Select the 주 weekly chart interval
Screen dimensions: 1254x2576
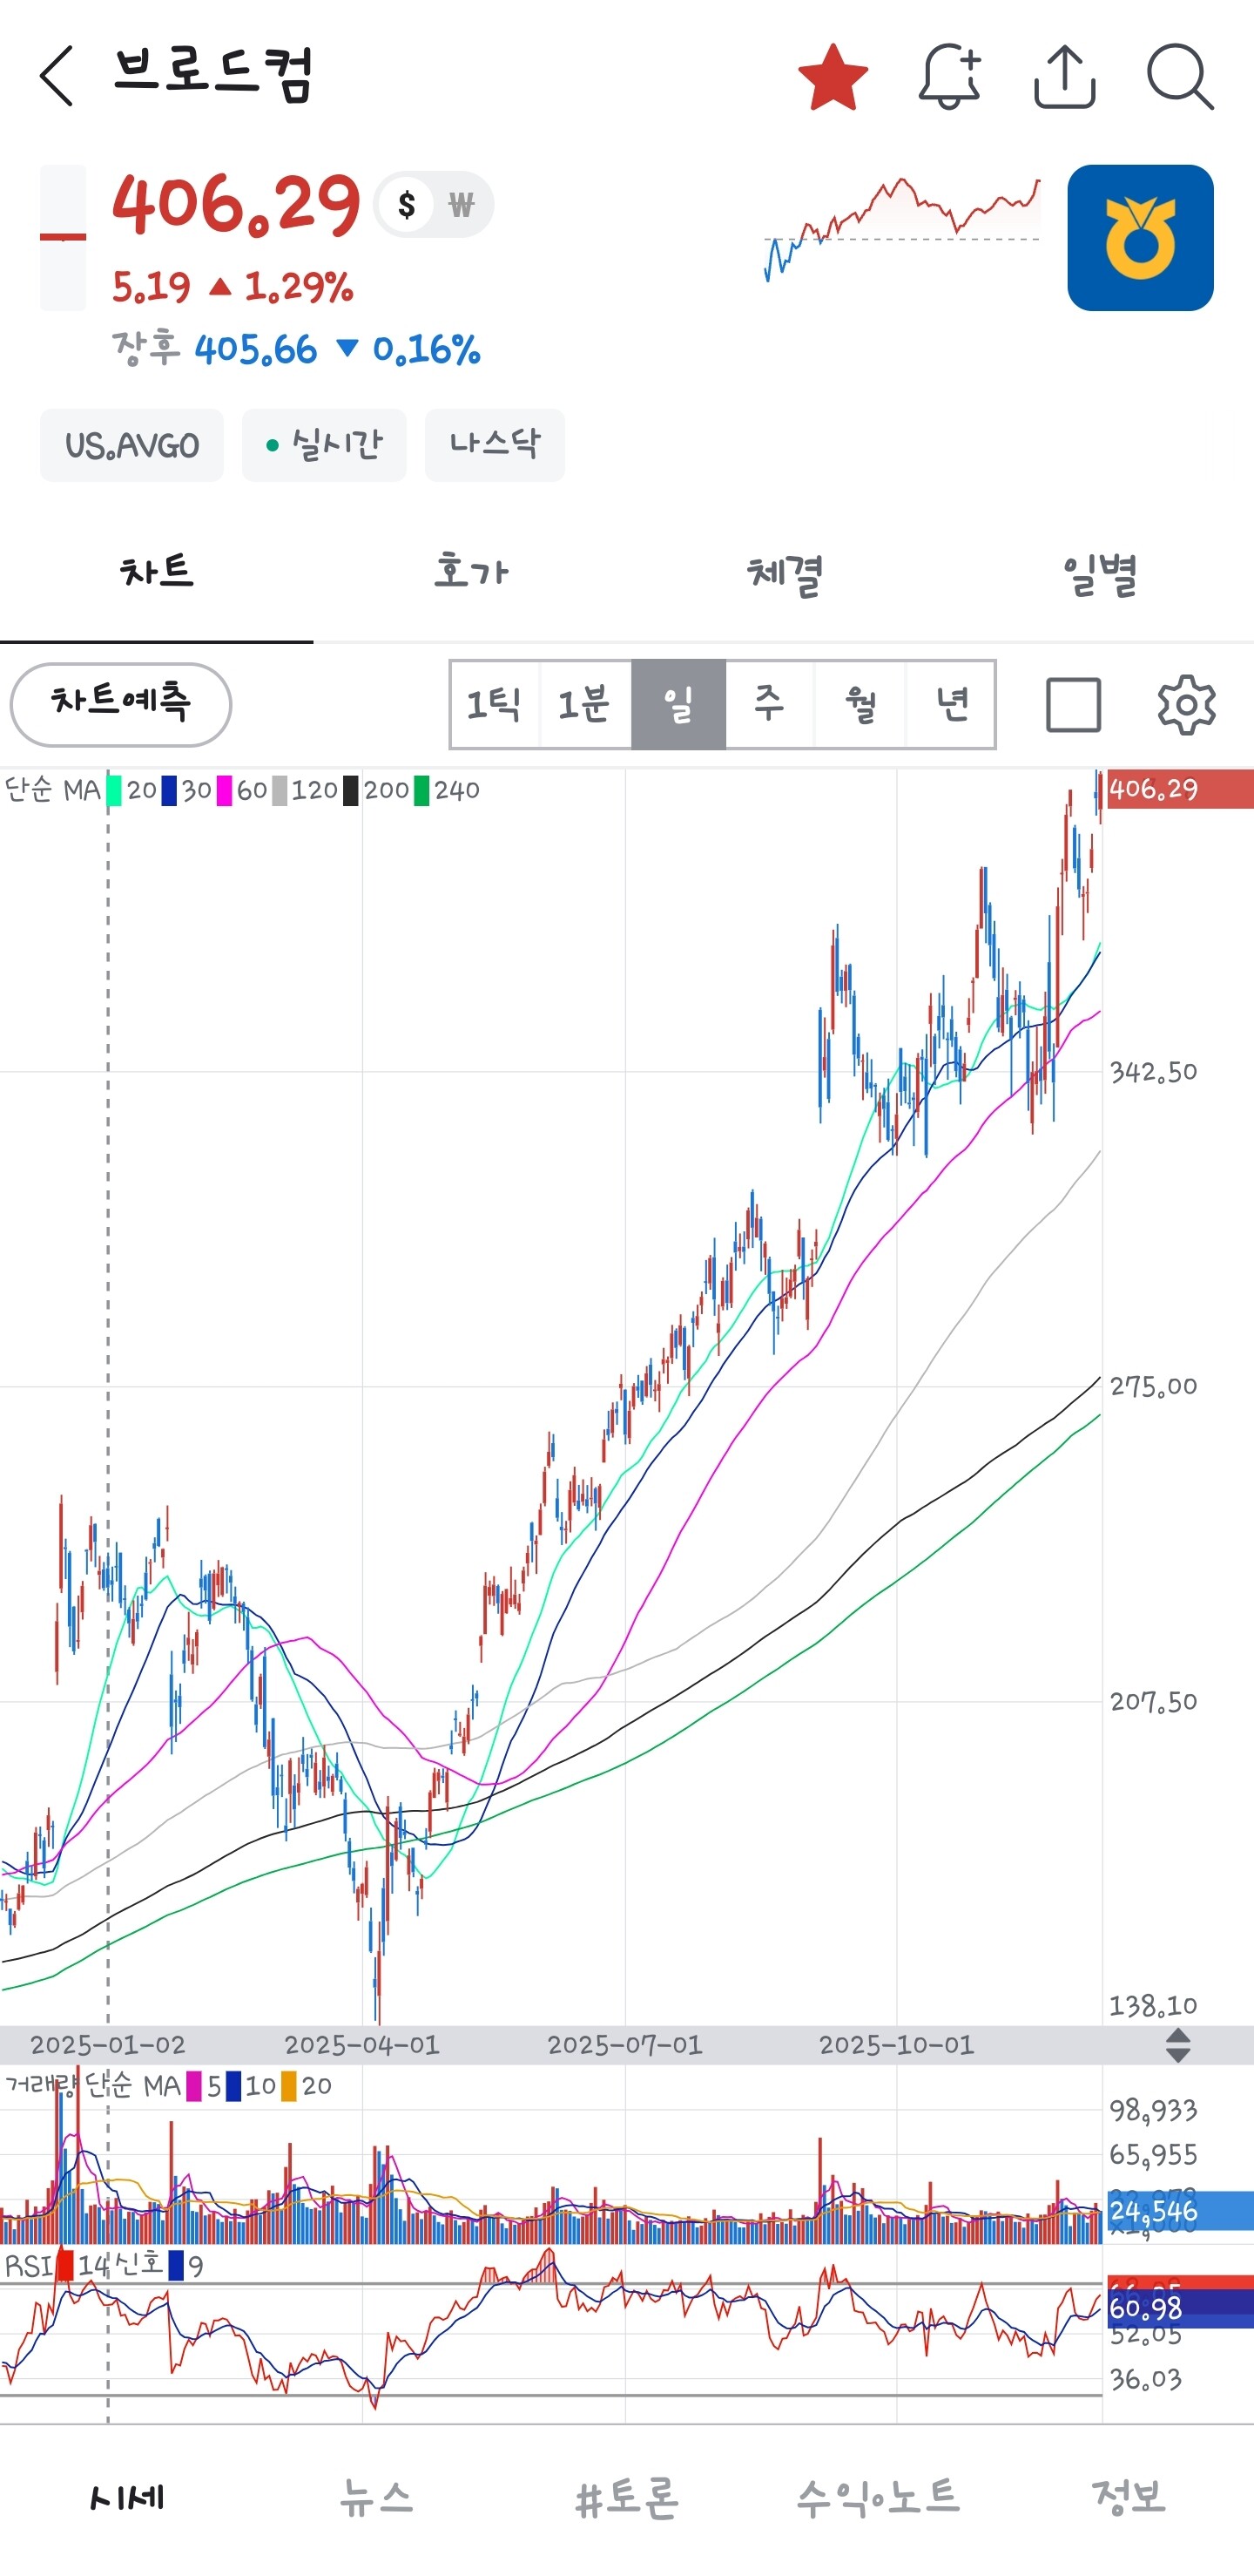point(770,704)
